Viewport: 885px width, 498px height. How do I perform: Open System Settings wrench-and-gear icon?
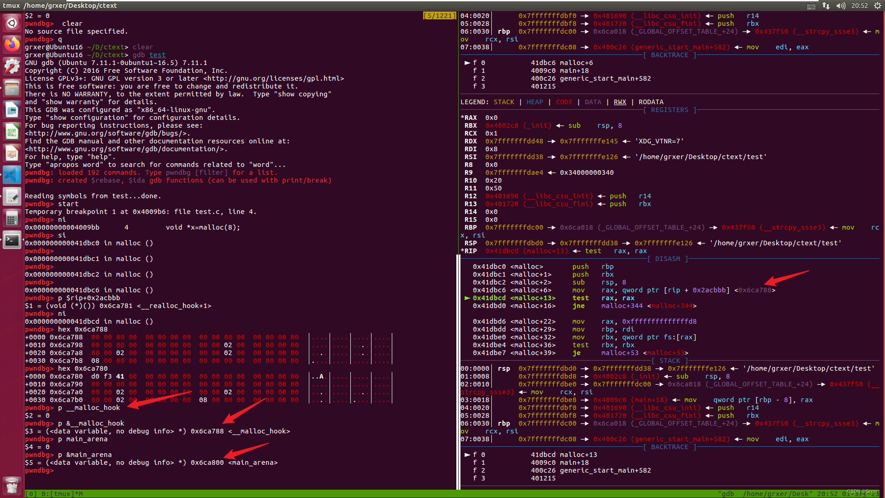pos(12,66)
